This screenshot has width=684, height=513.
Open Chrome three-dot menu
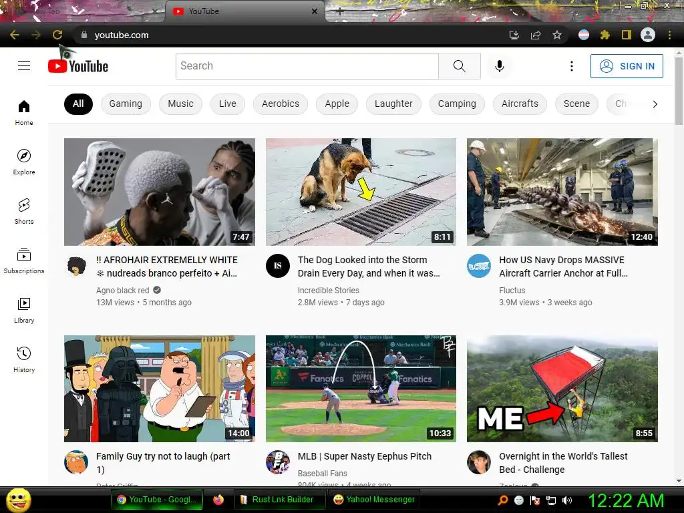click(x=669, y=35)
